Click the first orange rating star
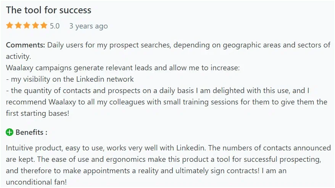Screen dimensions: 335x188 [x=10, y=25]
